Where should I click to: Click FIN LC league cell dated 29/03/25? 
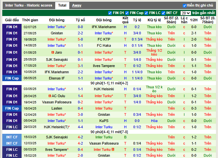[12, 127]
